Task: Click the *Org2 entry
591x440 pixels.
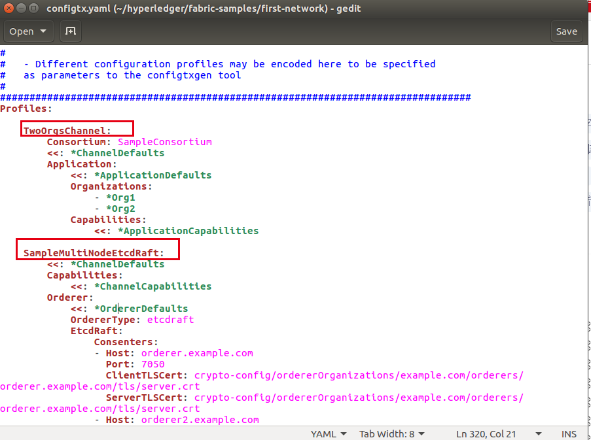Action: [x=120, y=209]
